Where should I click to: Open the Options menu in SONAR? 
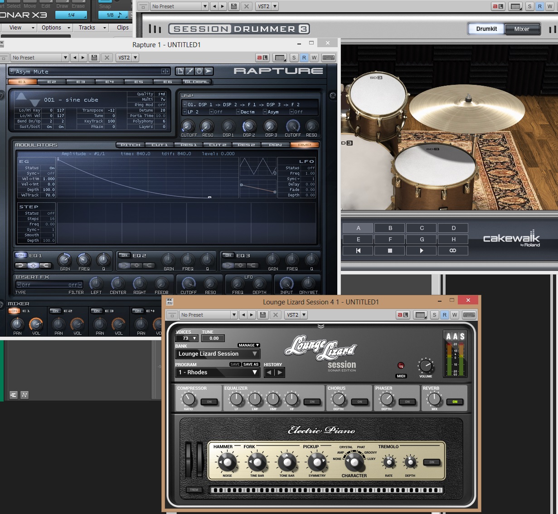click(56, 28)
